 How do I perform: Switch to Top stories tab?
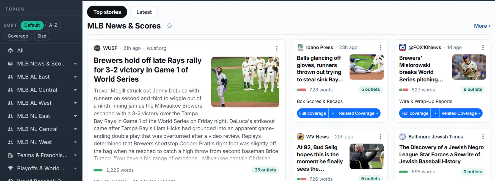click(x=107, y=12)
